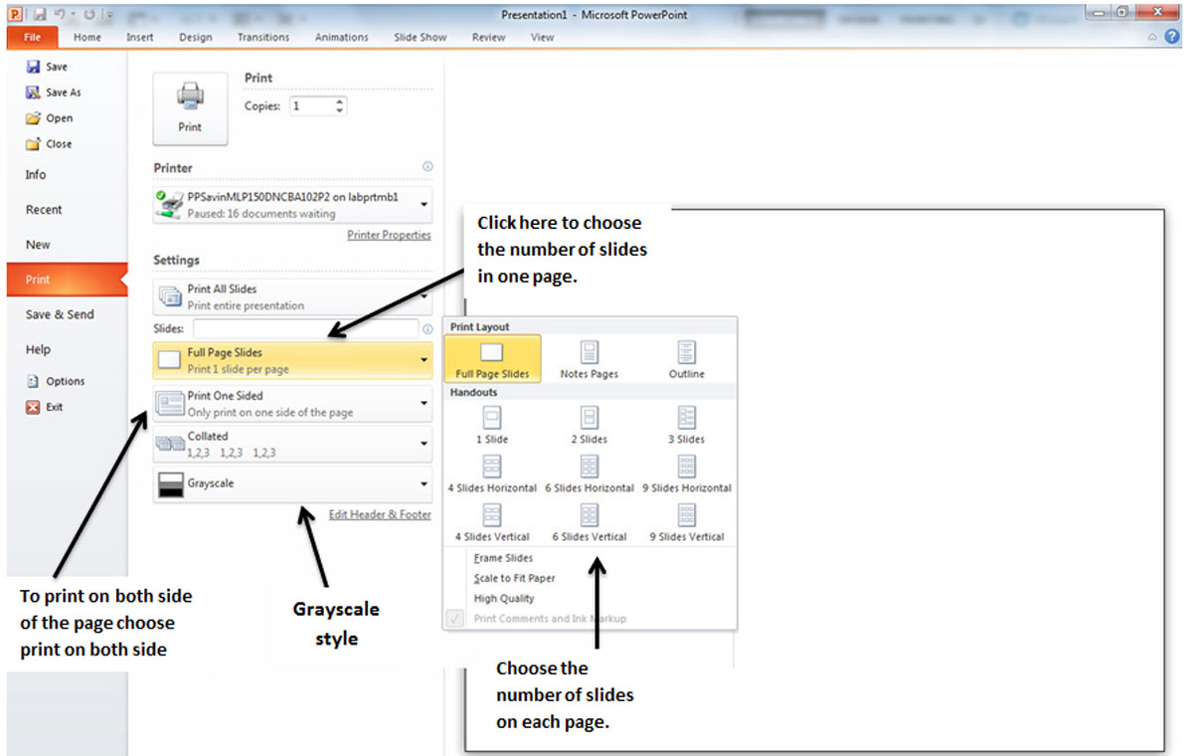Screen dimensions: 1193x756
Task: Click Close presentation in the sidebar
Action: click(x=49, y=144)
